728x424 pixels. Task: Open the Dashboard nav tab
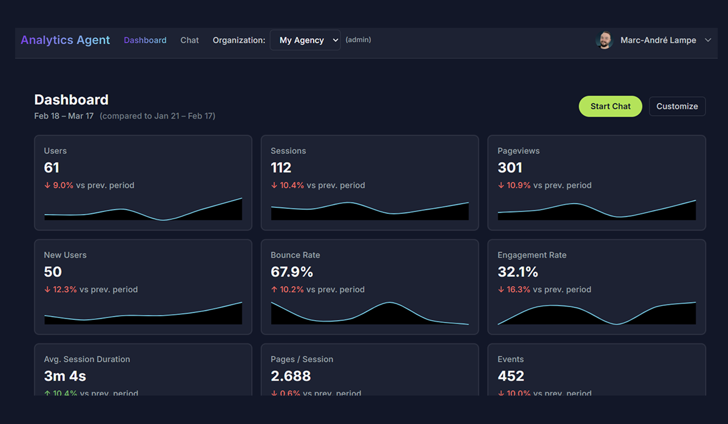point(145,40)
